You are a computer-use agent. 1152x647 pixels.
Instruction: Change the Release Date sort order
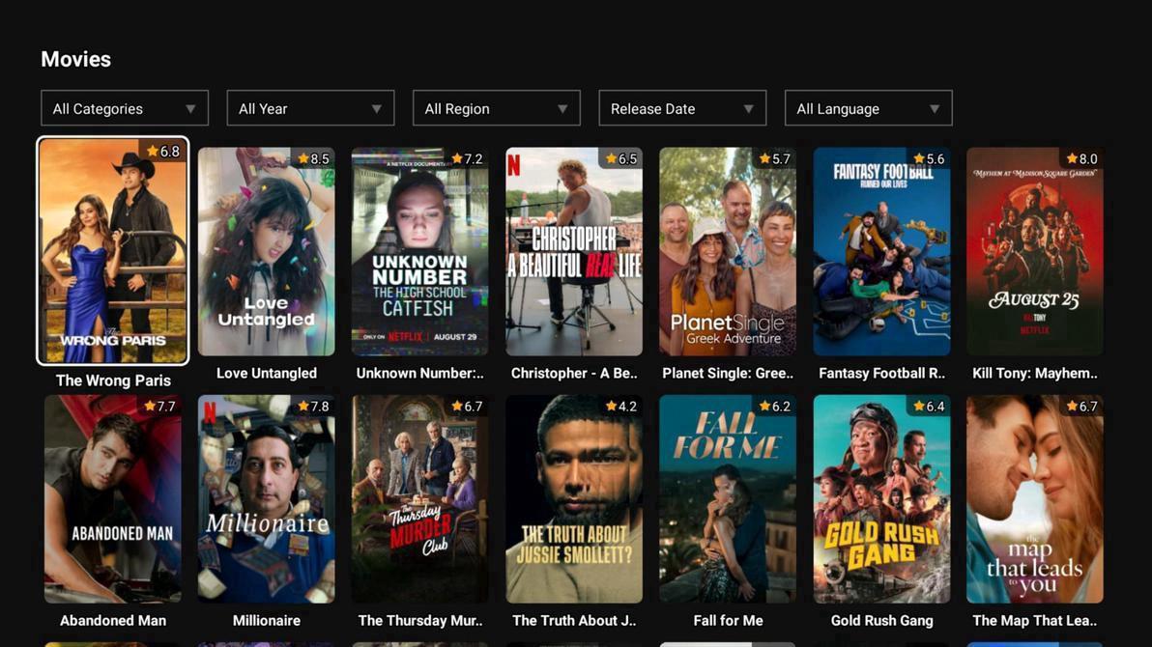(682, 108)
